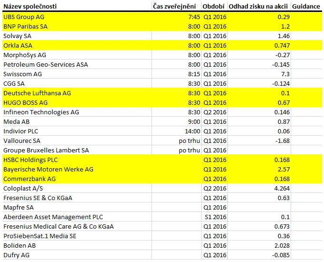The width and height of the screenshot is (324, 262).
Task: Click the Coloplast A/S cell
Action: click(x=23, y=188)
